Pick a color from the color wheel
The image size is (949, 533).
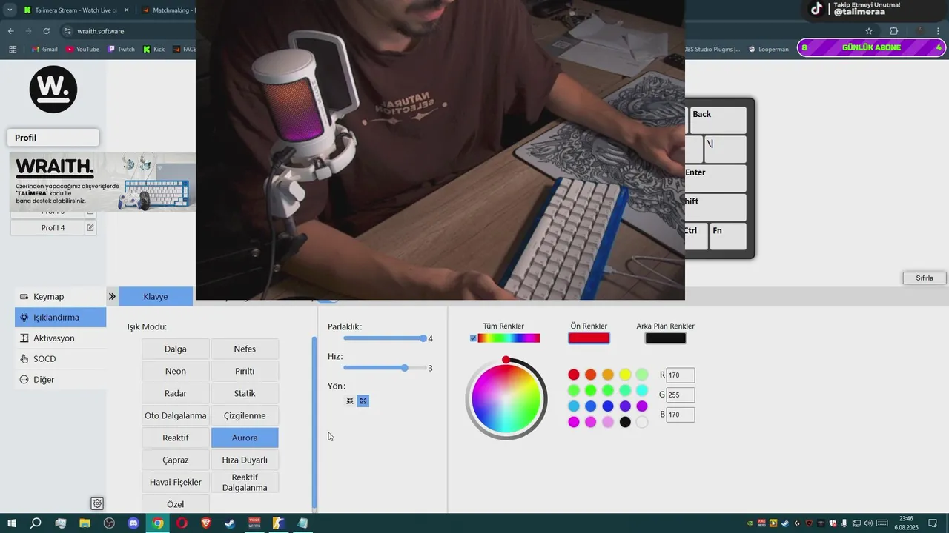pyautogui.click(x=506, y=400)
